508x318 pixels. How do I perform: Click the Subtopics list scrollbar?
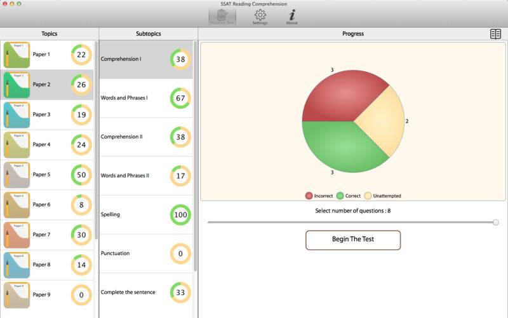tap(196, 156)
